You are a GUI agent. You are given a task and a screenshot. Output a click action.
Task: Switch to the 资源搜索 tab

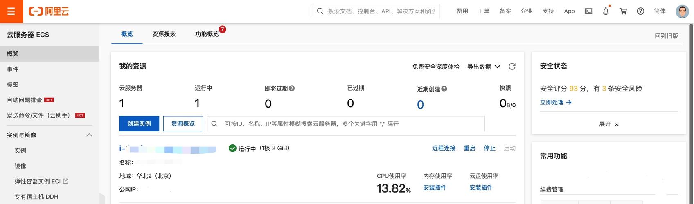click(164, 34)
